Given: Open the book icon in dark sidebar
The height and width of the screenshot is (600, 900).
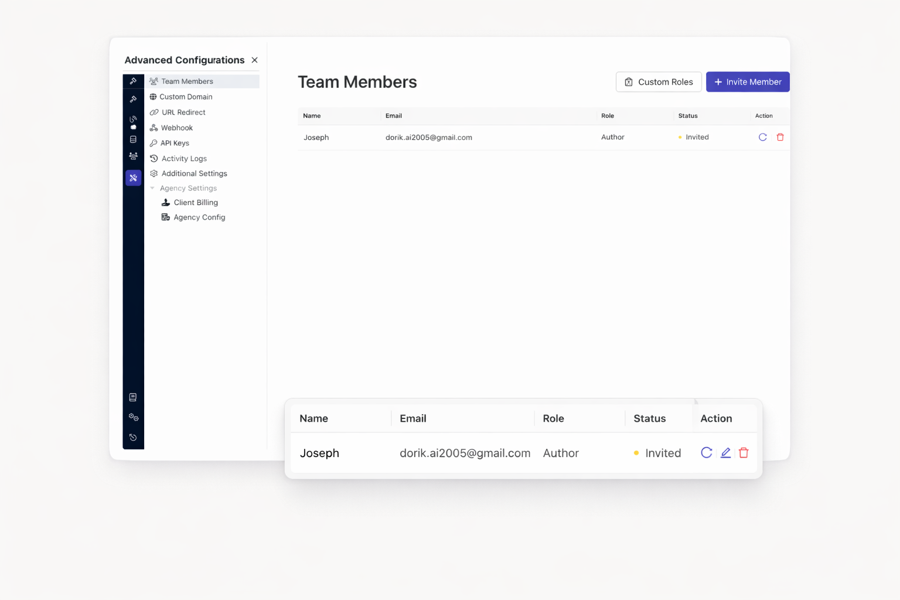Looking at the screenshot, I should coord(133,397).
